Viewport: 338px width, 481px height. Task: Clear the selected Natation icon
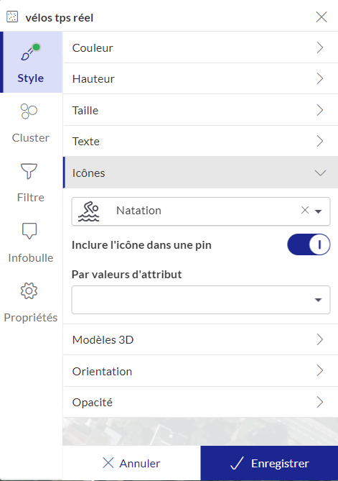tap(304, 210)
